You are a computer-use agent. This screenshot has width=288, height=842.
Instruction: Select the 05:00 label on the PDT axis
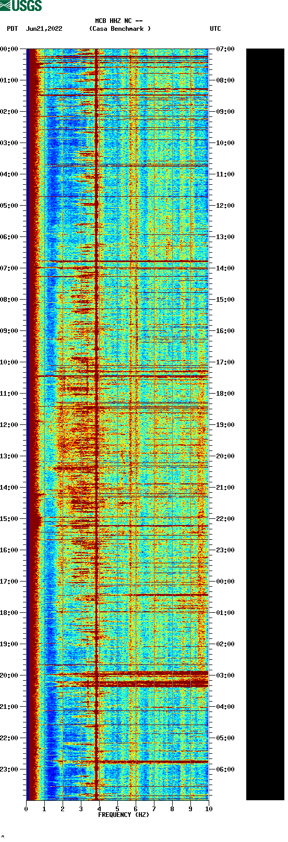[x=9, y=206]
